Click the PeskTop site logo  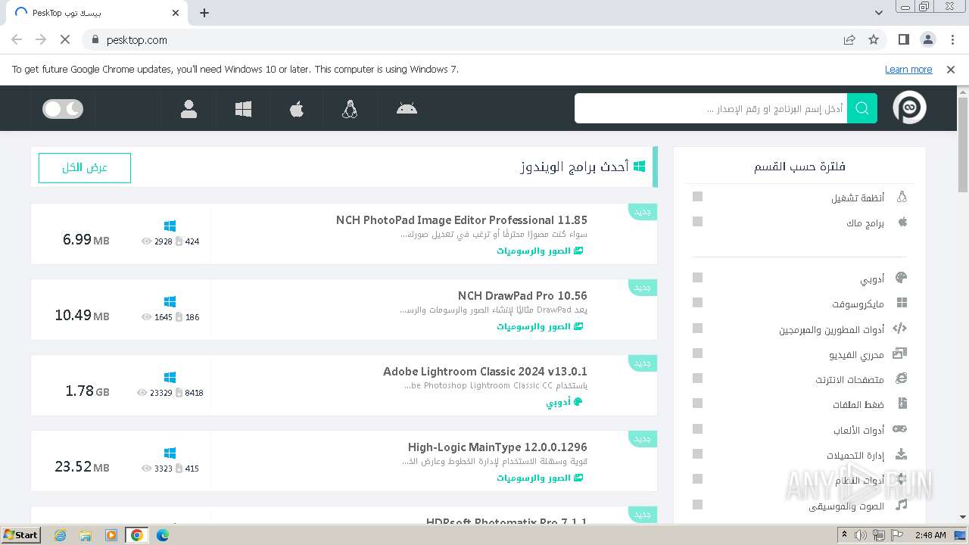pyautogui.click(x=909, y=108)
